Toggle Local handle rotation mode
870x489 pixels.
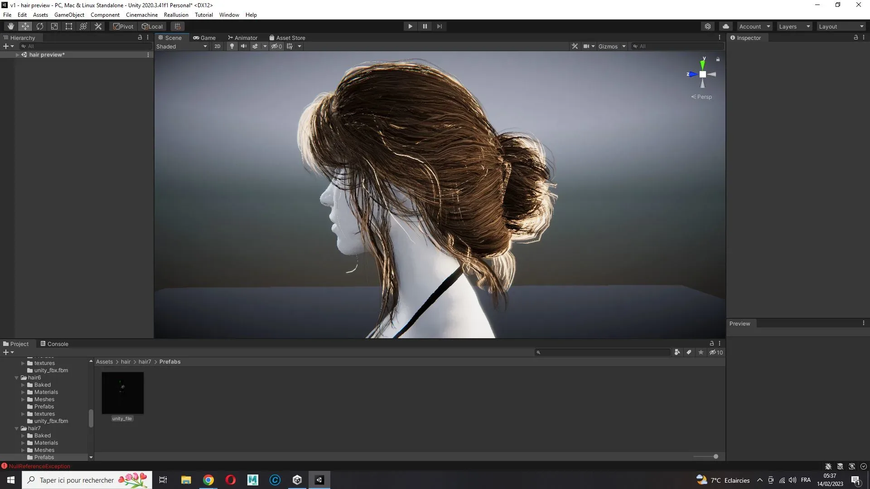pos(152,26)
